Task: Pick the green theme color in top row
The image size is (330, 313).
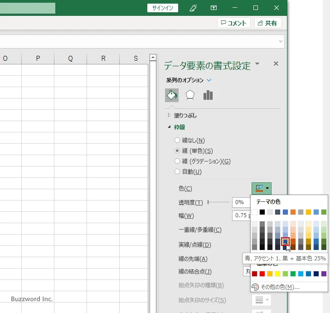Action: click(324, 212)
